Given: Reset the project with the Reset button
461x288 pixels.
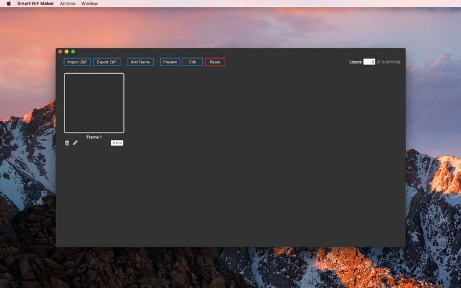Looking at the screenshot, I should click(215, 62).
